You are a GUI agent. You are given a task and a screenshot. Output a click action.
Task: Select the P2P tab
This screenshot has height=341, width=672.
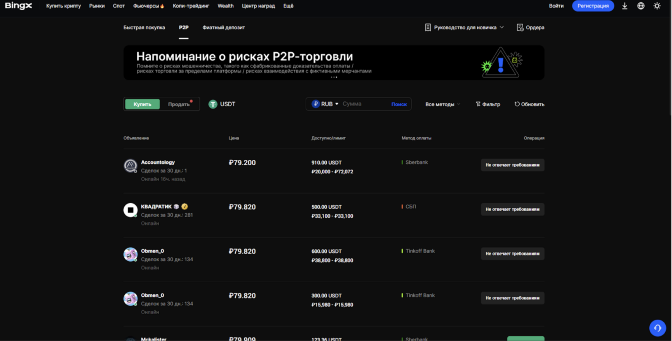point(184,28)
